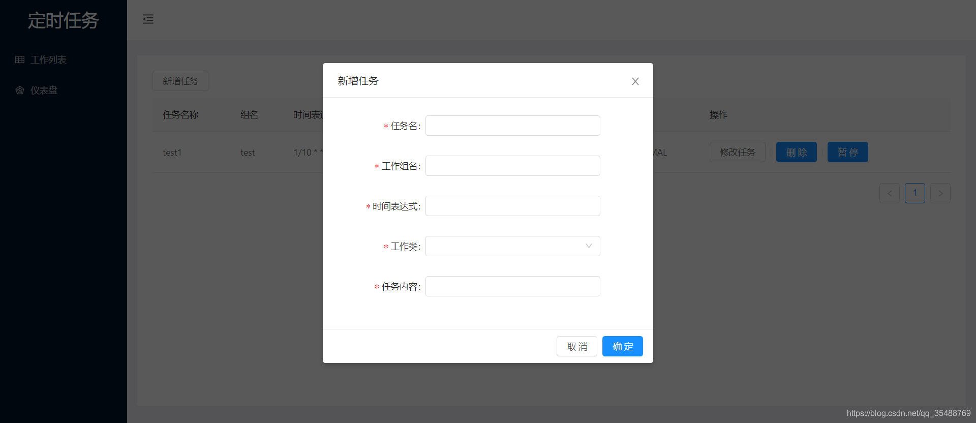Focus the 时间表达式 input field
Image resolution: width=976 pixels, height=423 pixels.
pyautogui.click(x=512, y=206)
